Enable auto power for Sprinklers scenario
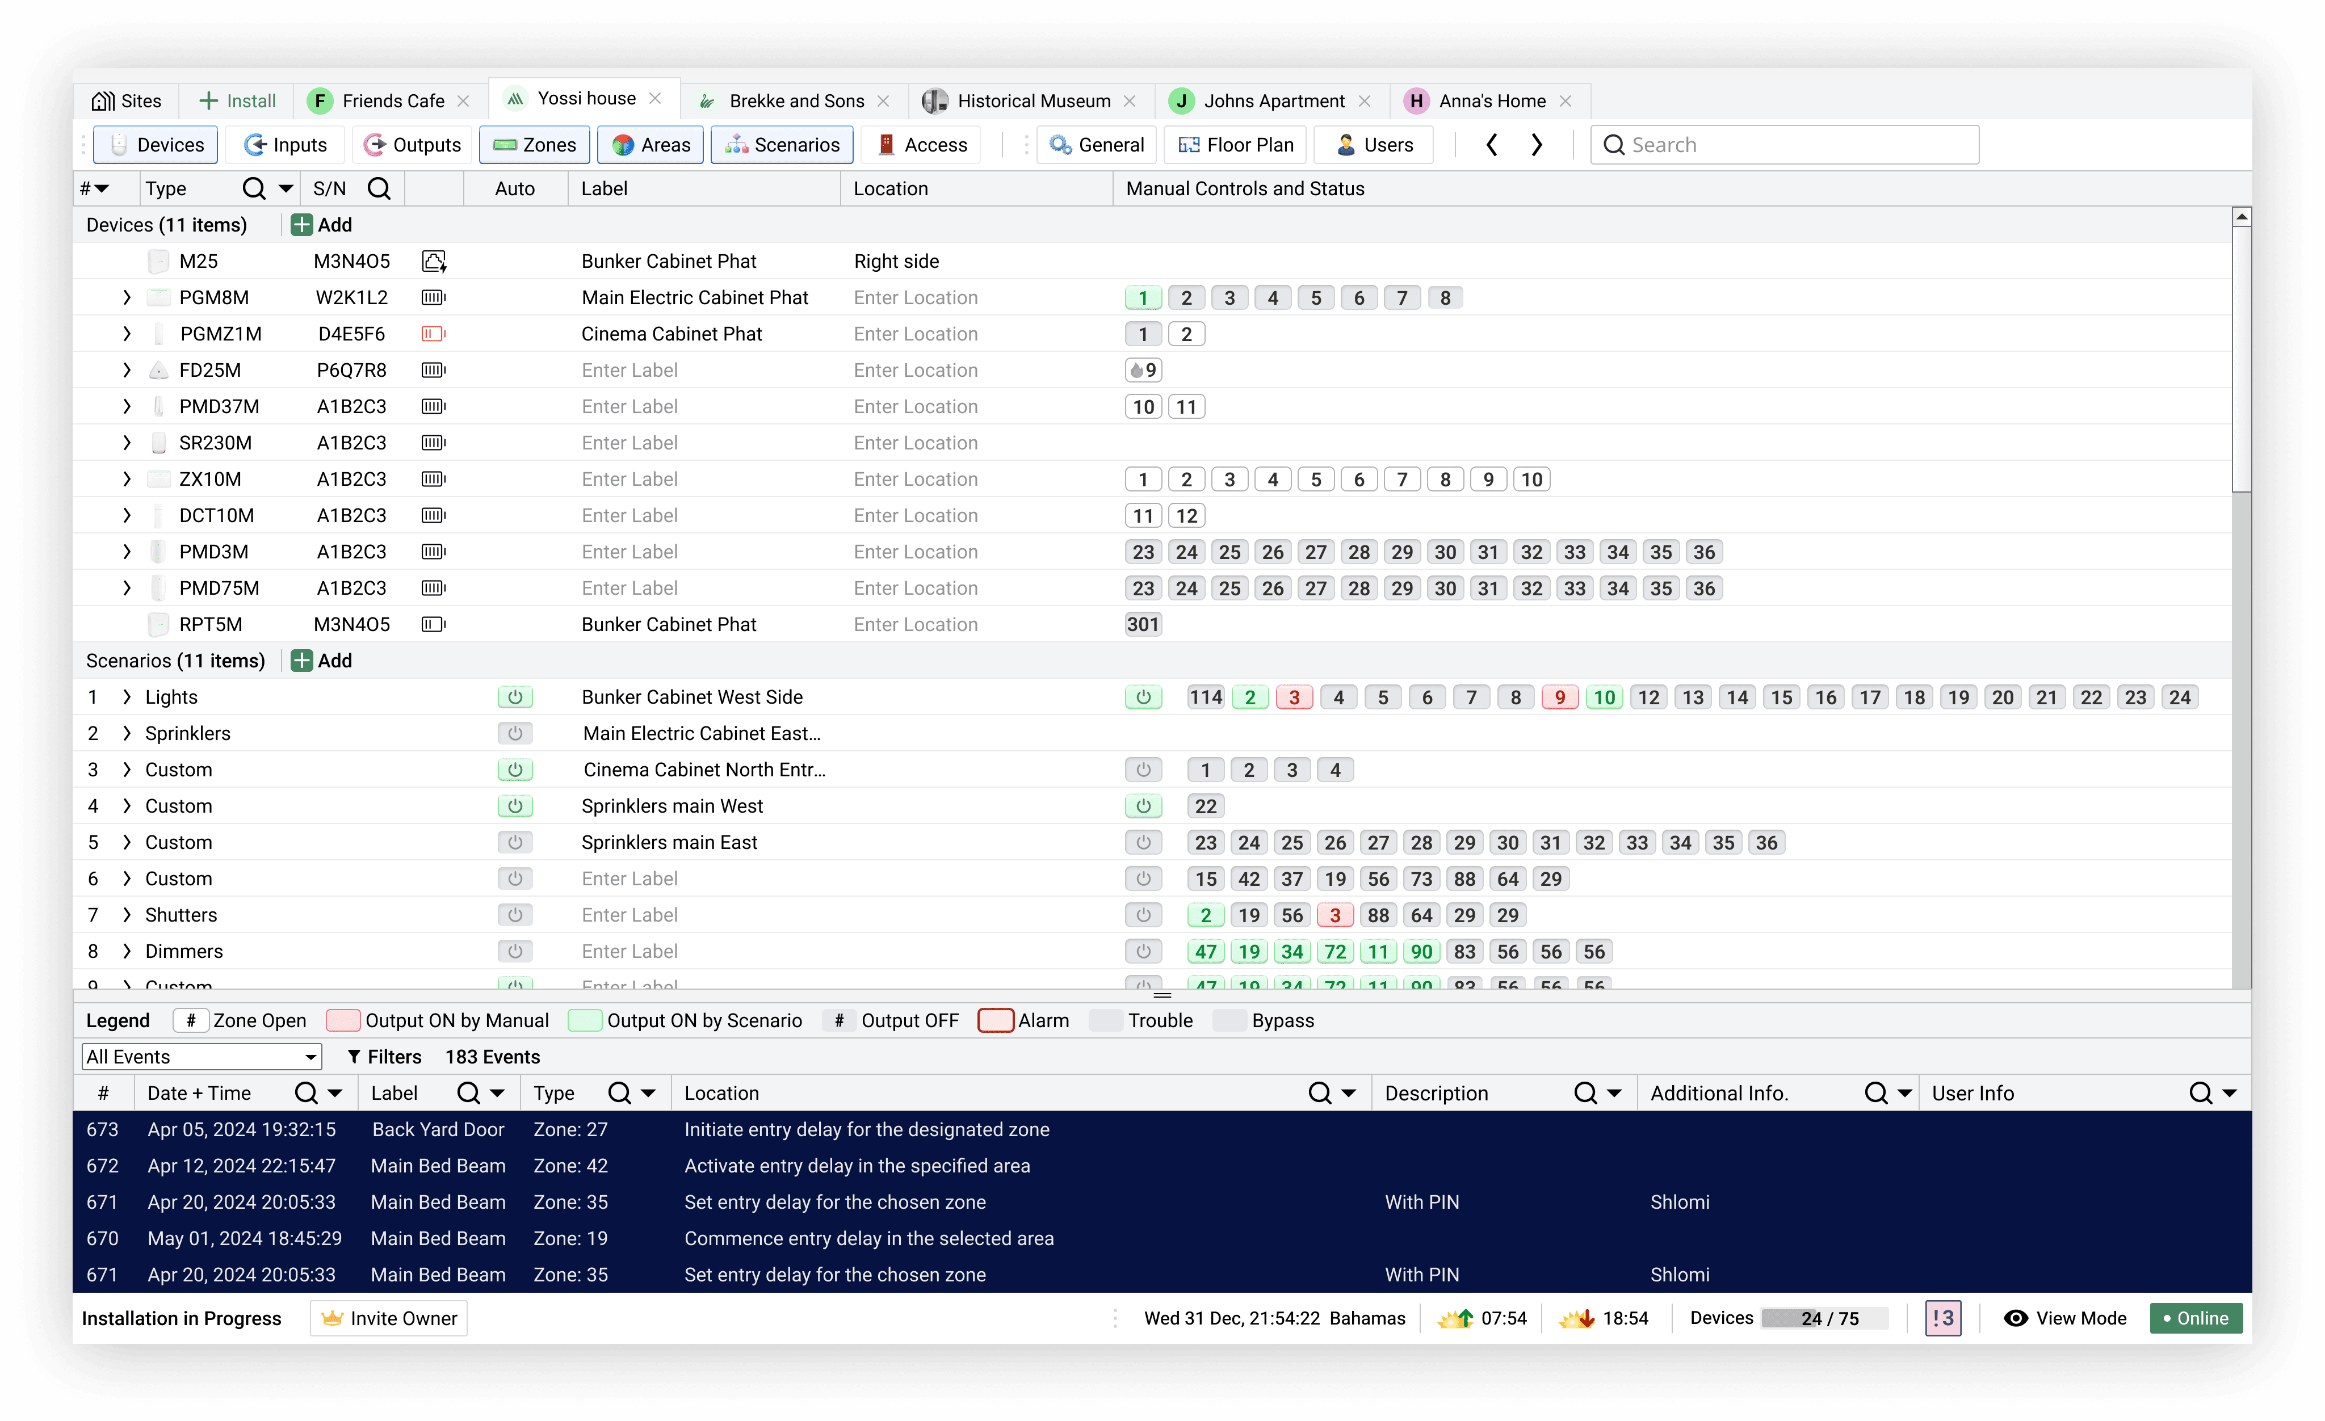2325x1421 pixels. click(515, 733)
